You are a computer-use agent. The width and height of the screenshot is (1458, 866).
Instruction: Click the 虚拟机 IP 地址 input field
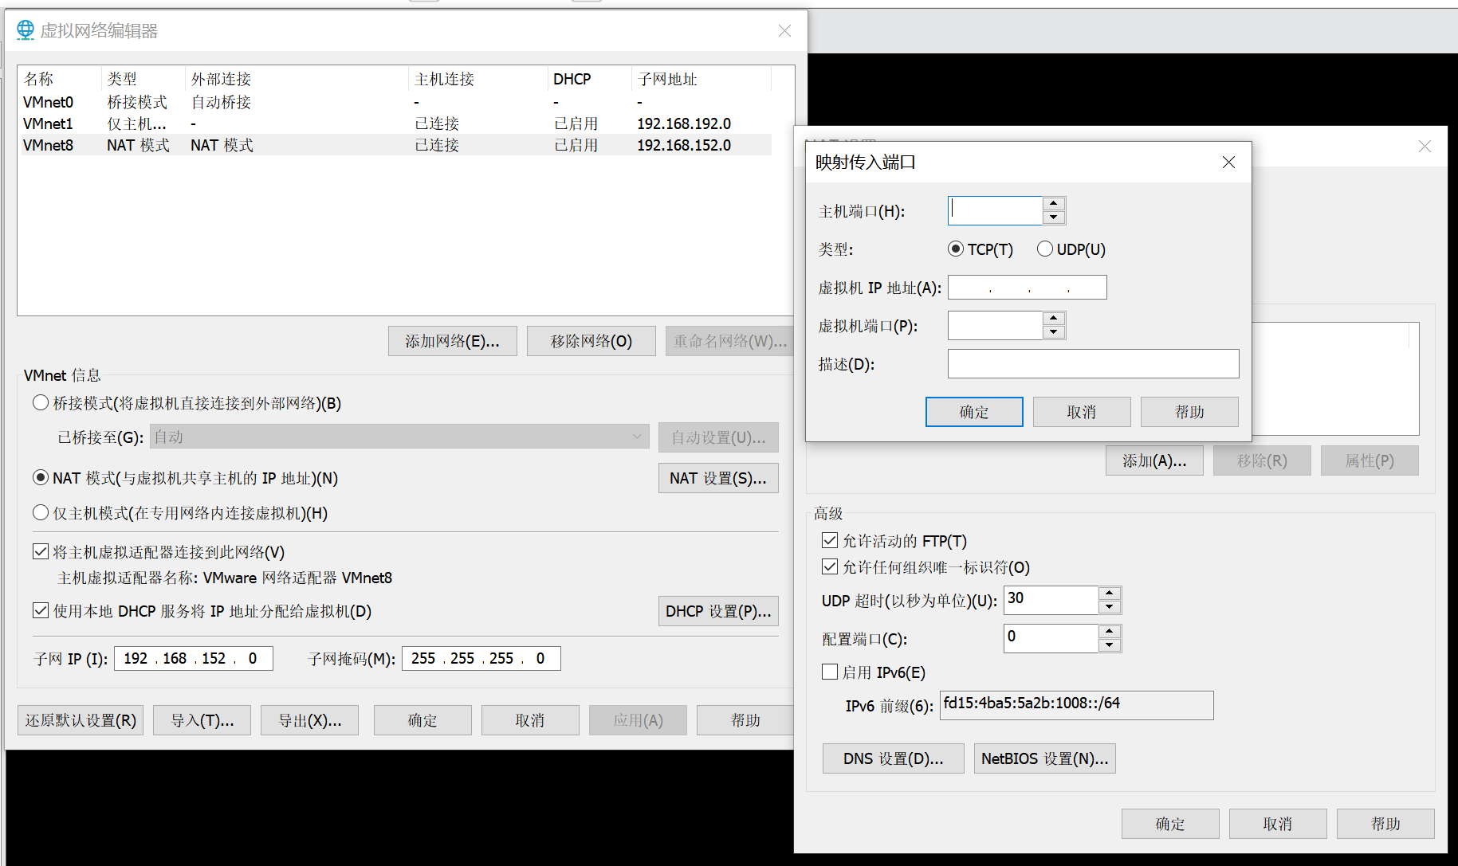[1027, 287]
